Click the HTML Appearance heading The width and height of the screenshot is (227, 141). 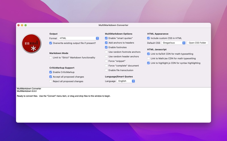point(158,34)
